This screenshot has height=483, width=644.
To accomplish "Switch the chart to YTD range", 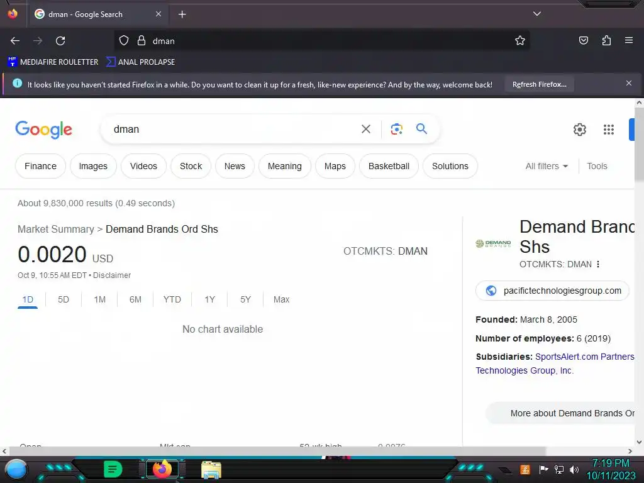I will 172,299.
